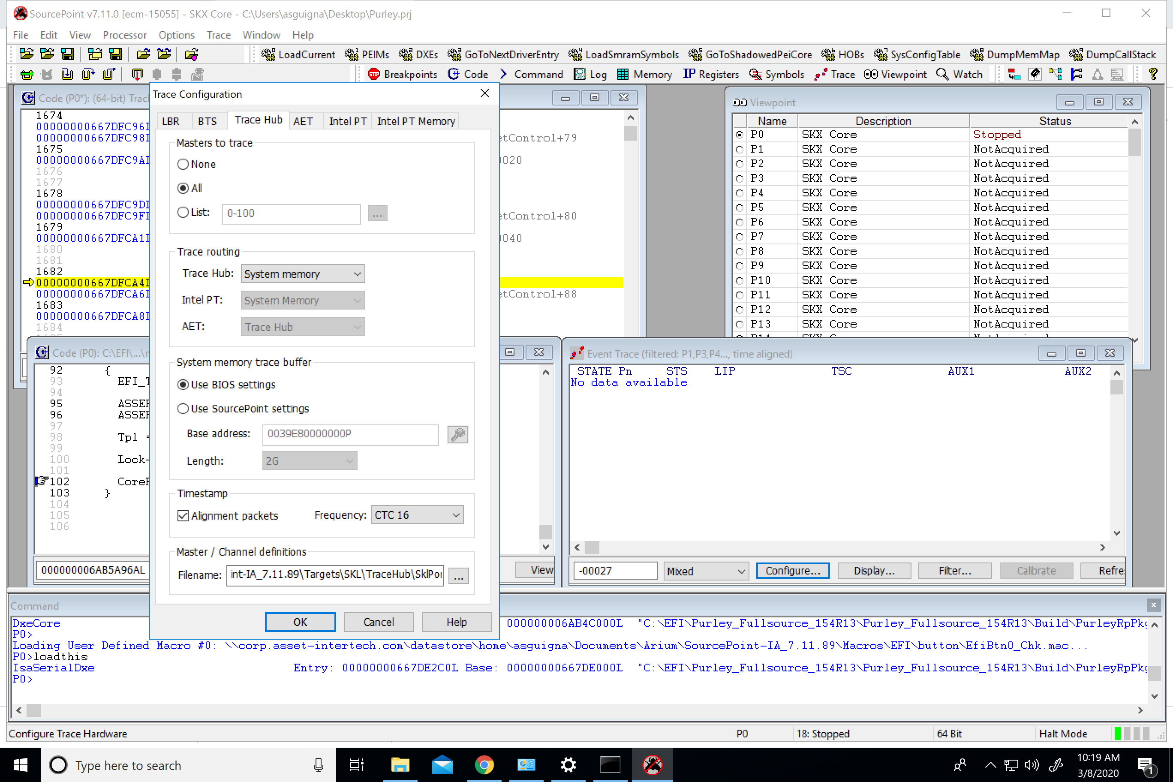Open the Viewpoint window from toolbar
1173x782 pixels.
click(895, 74)
